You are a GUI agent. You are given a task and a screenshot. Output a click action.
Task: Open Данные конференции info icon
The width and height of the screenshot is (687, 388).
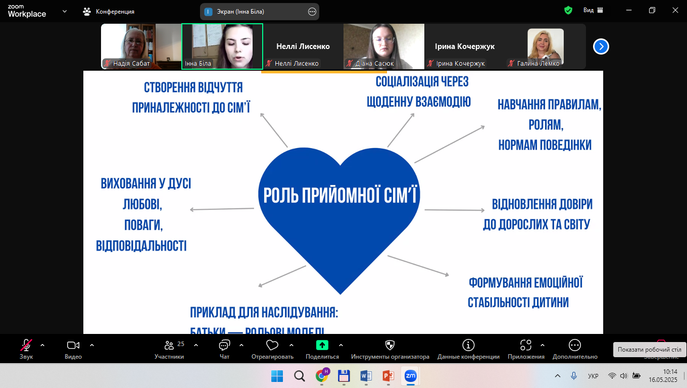(x=468, y=346)
